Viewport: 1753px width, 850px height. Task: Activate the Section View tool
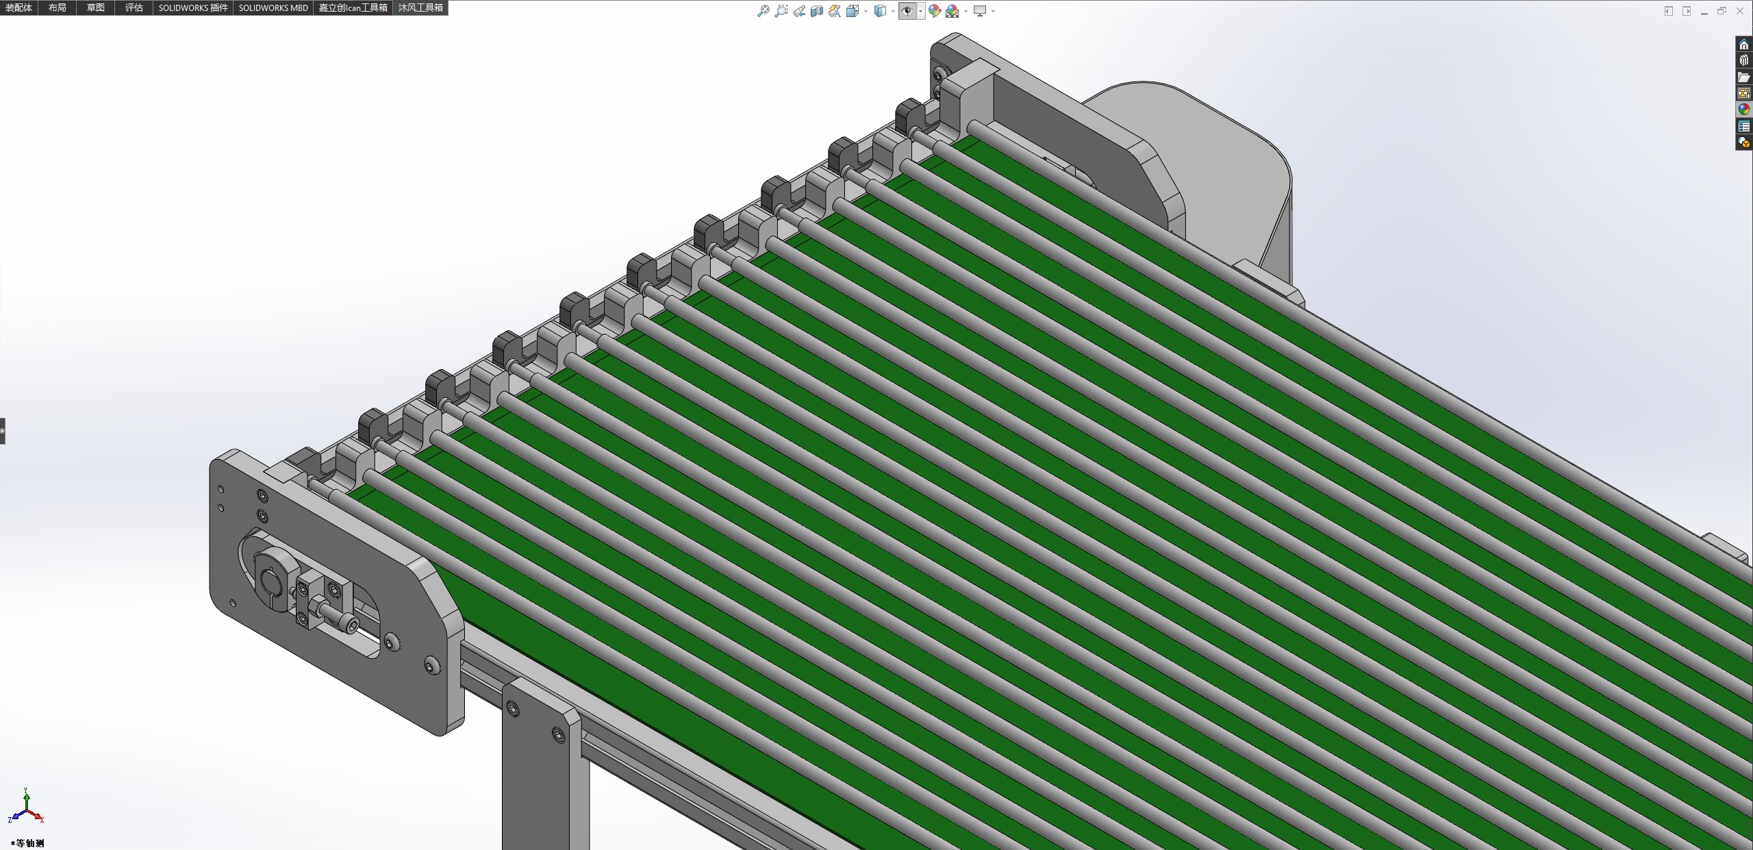point(816,11)
